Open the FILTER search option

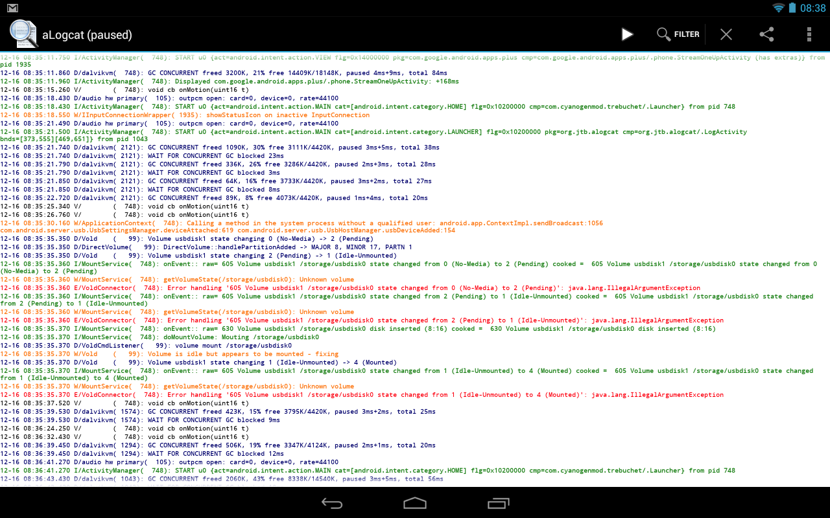pyautogui.click(x=678, y=34)
